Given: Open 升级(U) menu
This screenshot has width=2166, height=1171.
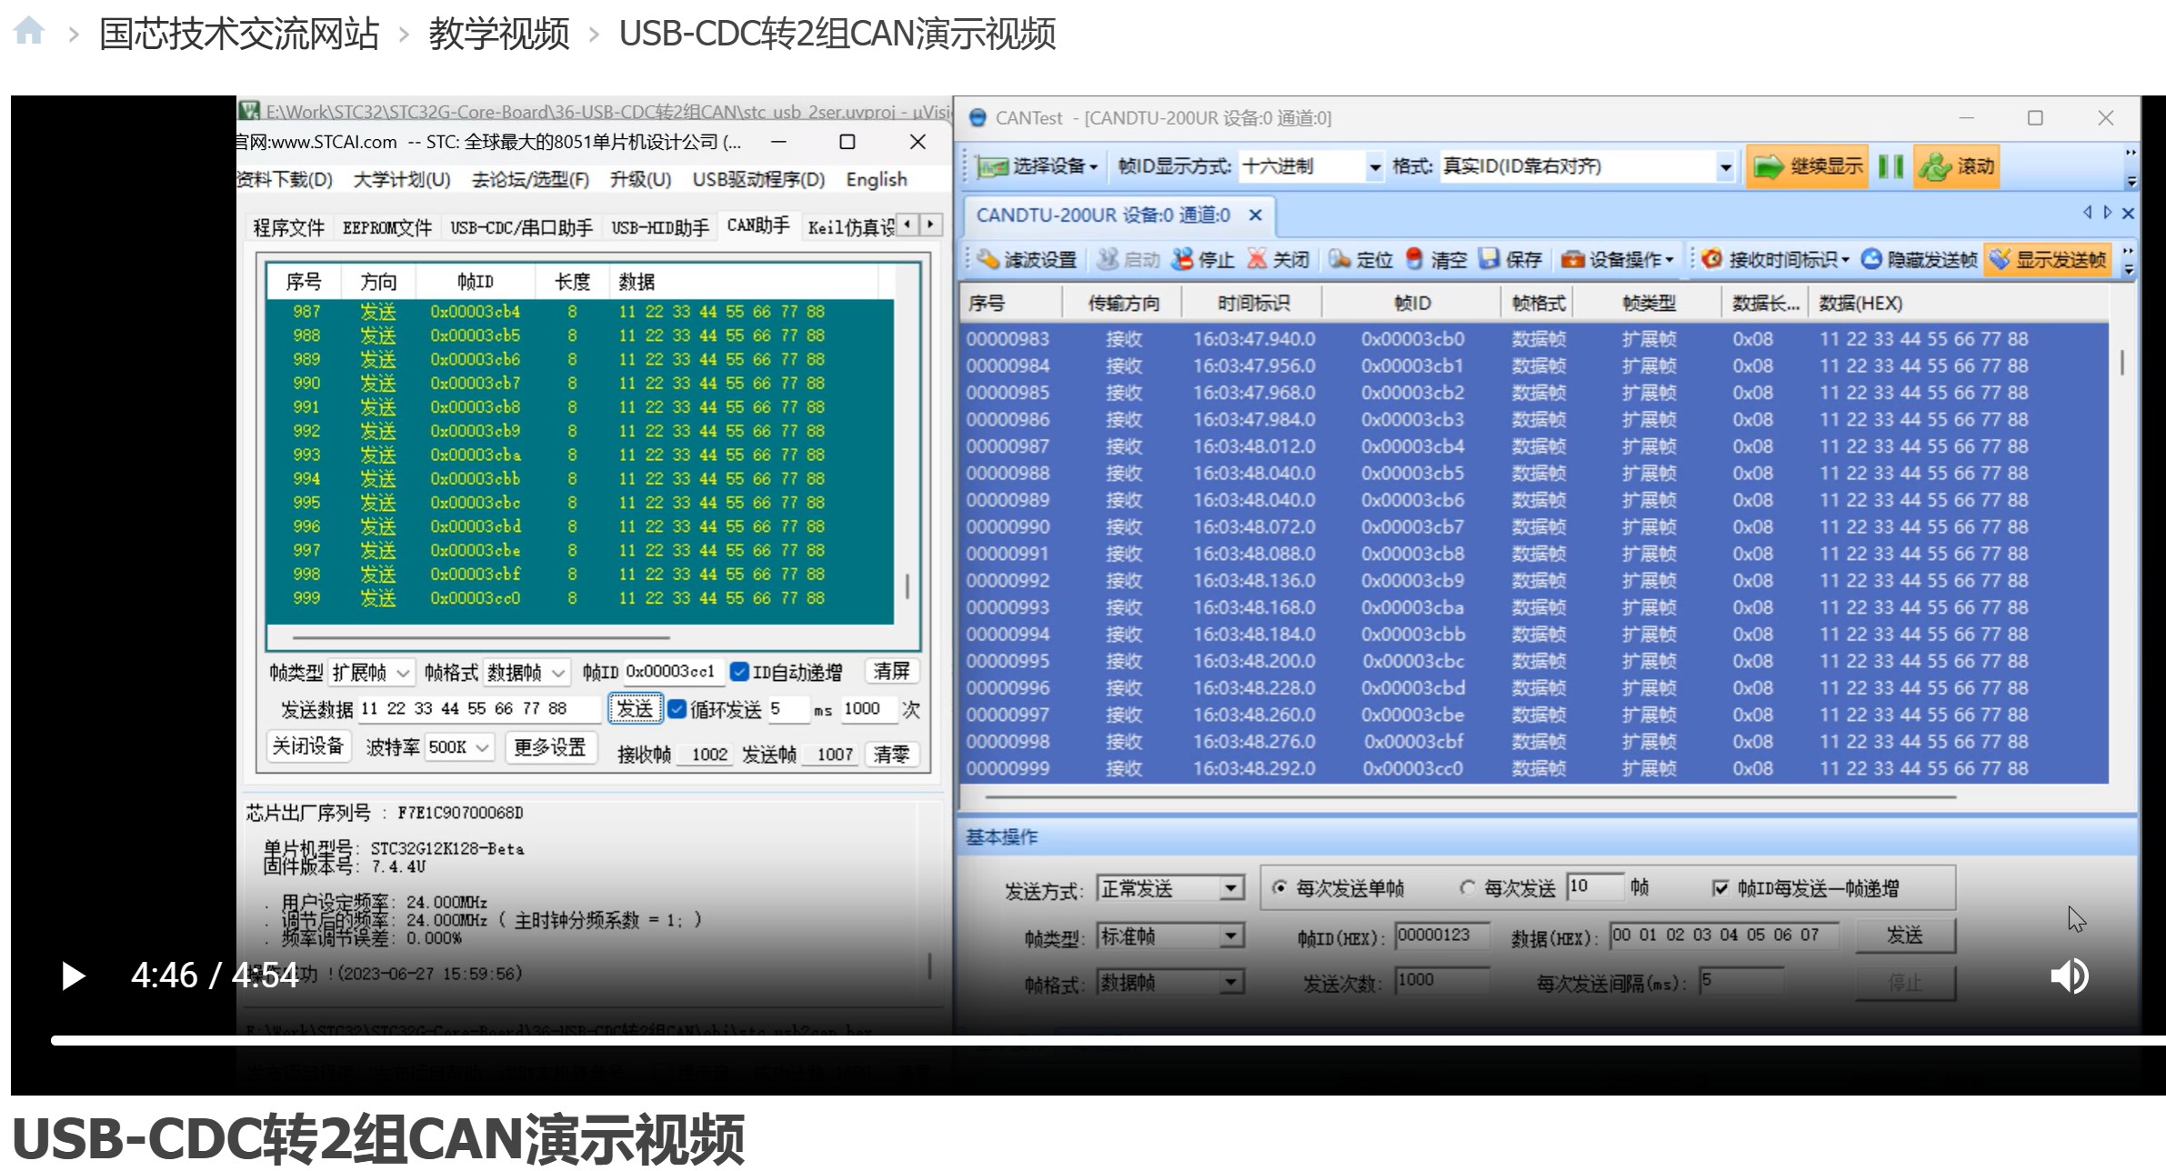Looking at the screenshot, I should 640,179.
